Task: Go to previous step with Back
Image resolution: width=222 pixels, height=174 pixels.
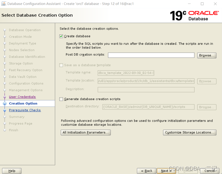Action: 147,171
